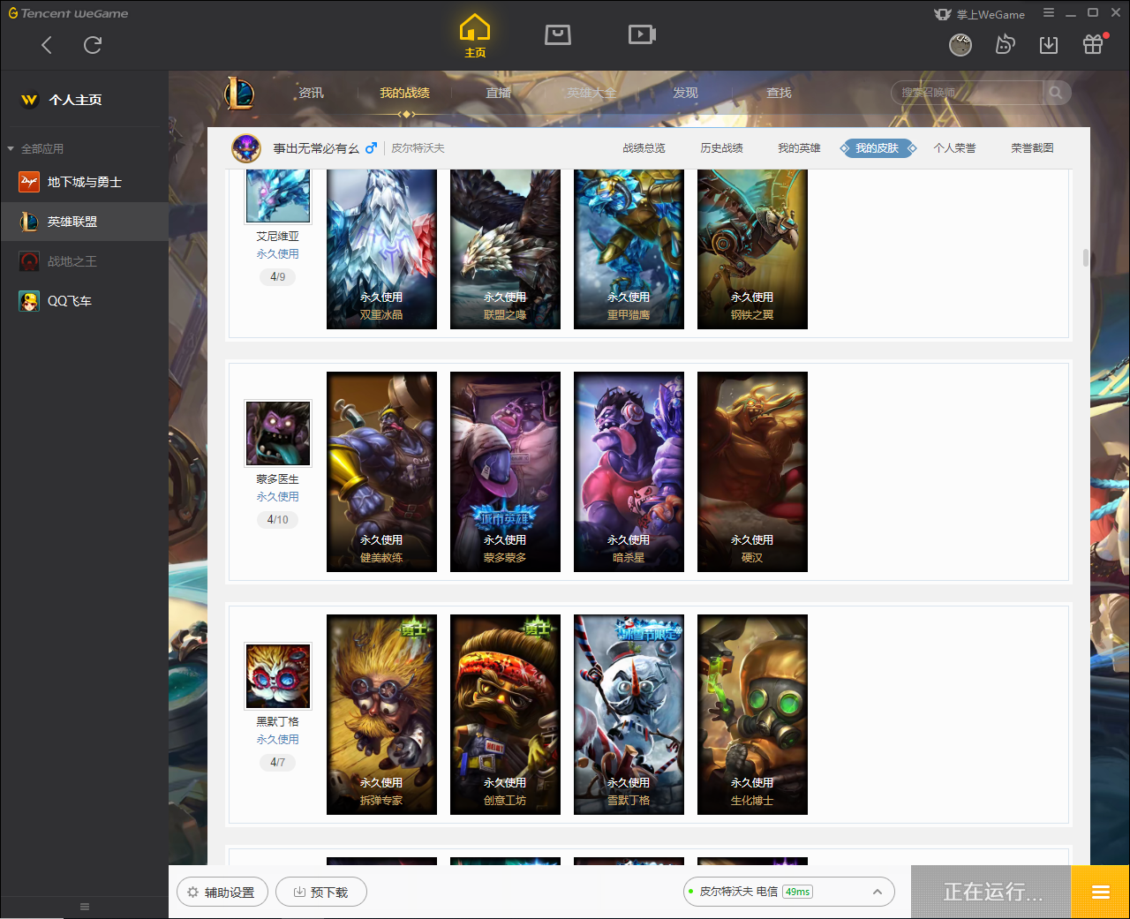Click the sidebar bottom collapse handle
This screenshot has height=919, width=1130.
click(x=85, y=907)
